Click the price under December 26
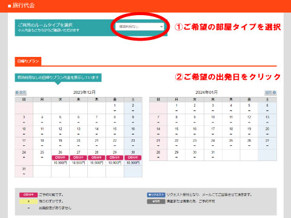291x218 pixels. (60, 163)
